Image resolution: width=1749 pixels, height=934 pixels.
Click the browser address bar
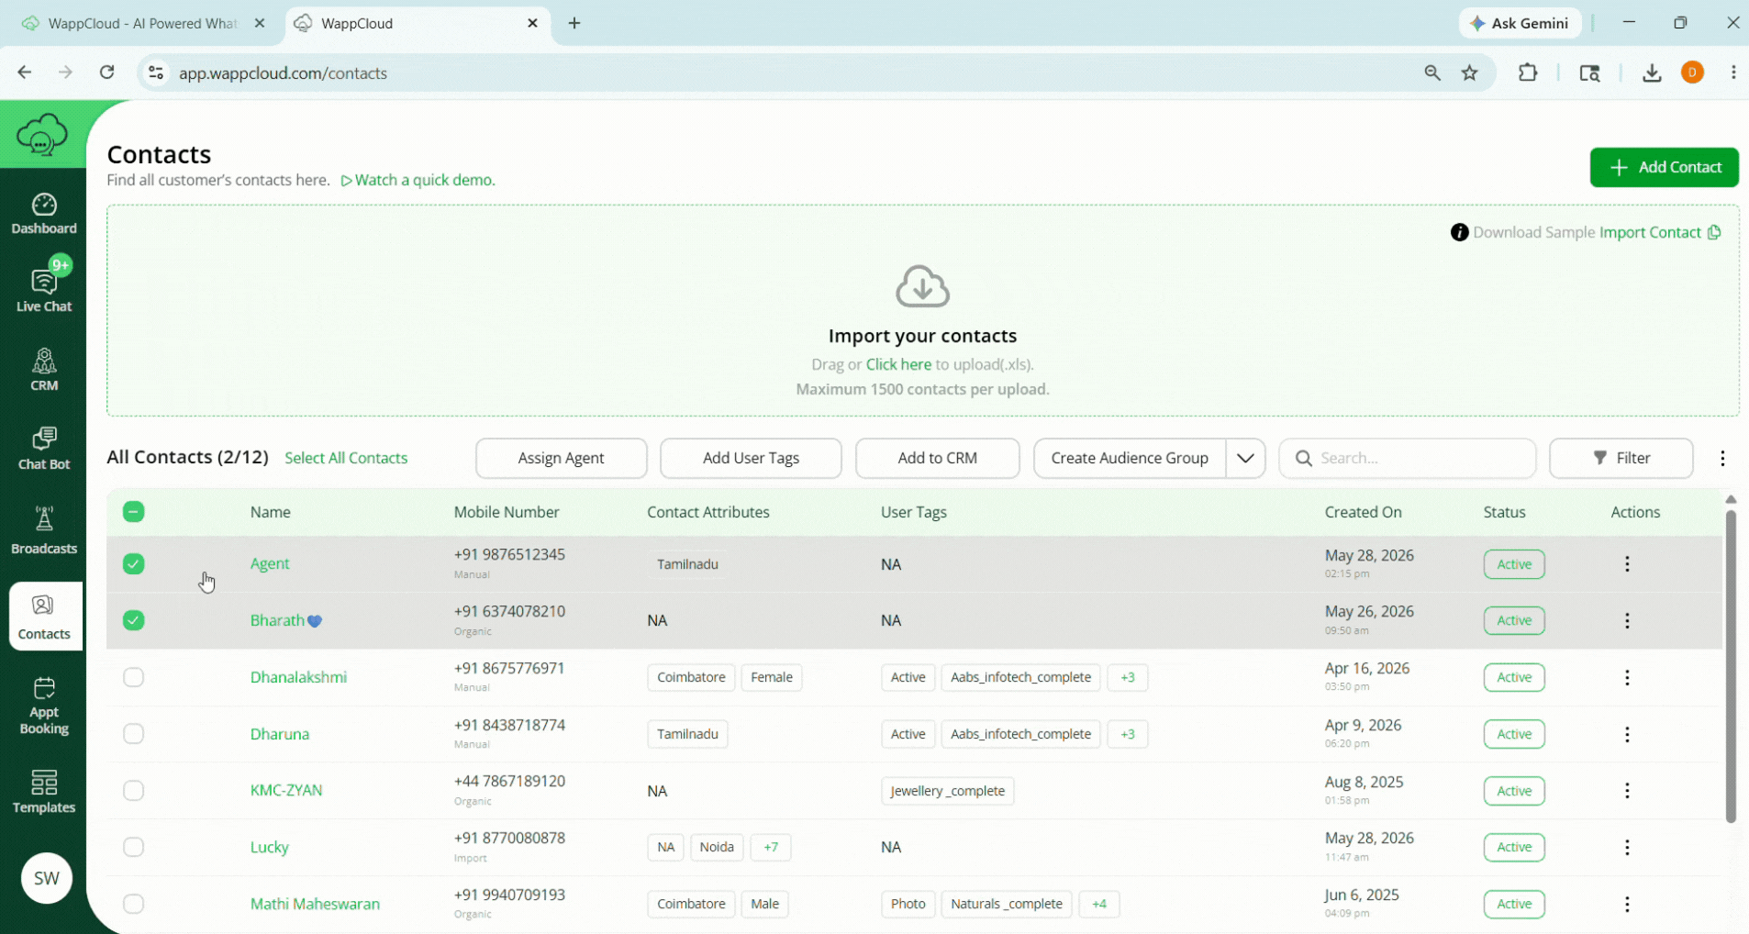[x=780, y=72]
